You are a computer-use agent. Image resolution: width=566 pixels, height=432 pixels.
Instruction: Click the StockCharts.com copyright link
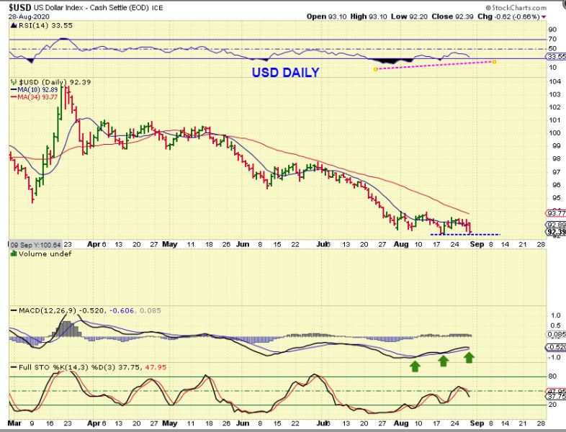click(516, 8)
